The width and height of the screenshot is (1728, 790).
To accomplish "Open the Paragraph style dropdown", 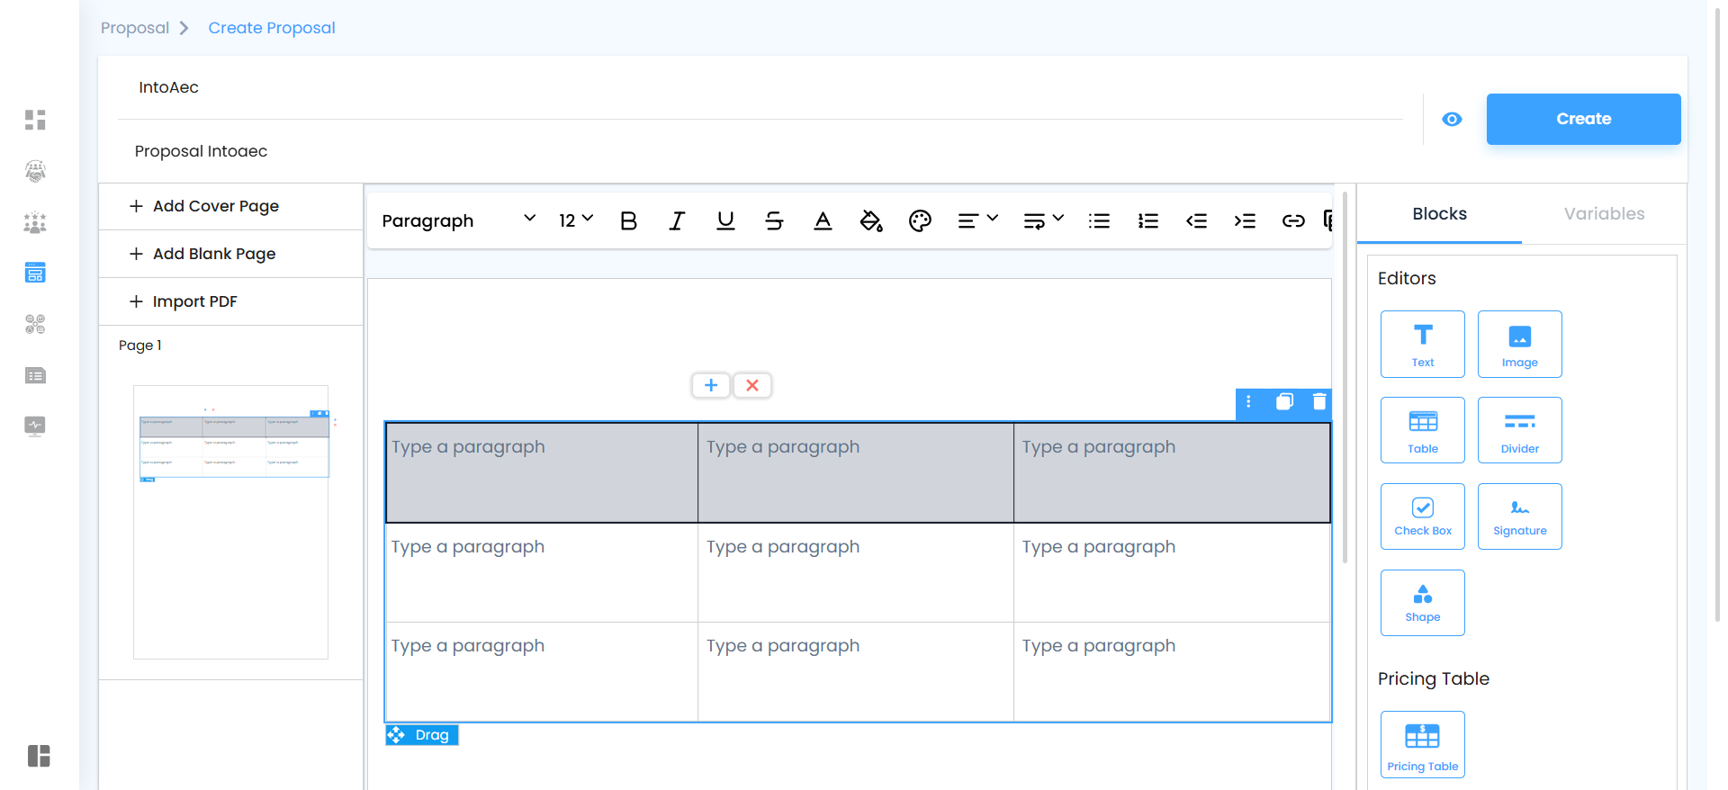I will (x=458, y=221).
